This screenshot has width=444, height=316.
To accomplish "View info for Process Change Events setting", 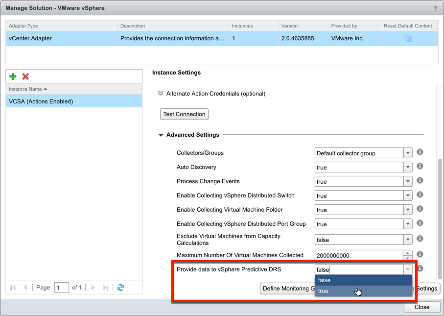I will (x=420, y=181).
